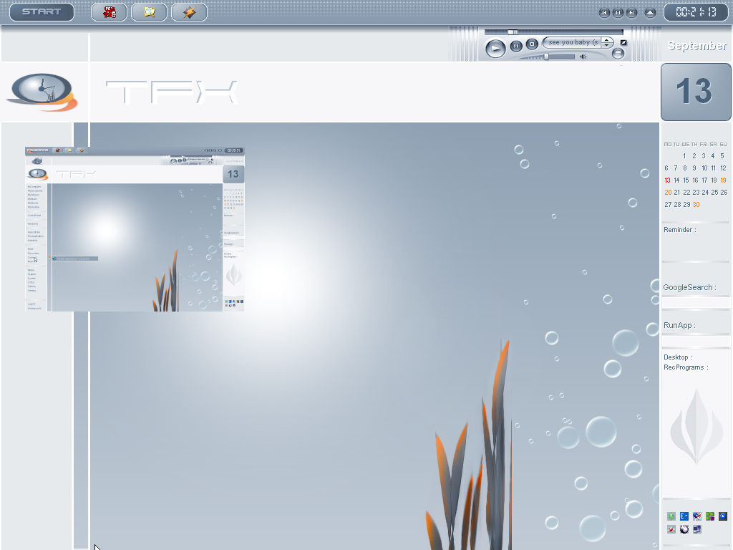Skip to next track in top bar
733x550 pixels.
pyautogui.click(x=631, y=13)
